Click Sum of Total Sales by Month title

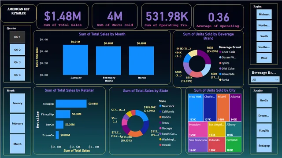[x=102, y=34]
